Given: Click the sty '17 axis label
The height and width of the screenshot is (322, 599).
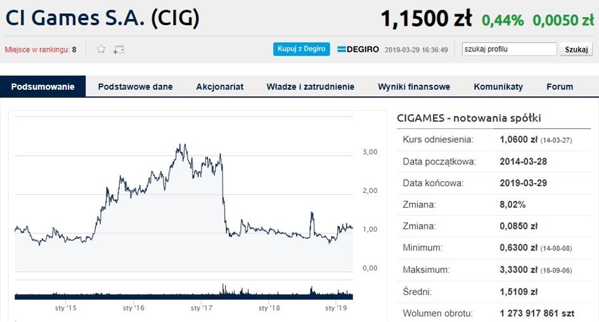Looking at the screenshot, I should click(202, 308).
